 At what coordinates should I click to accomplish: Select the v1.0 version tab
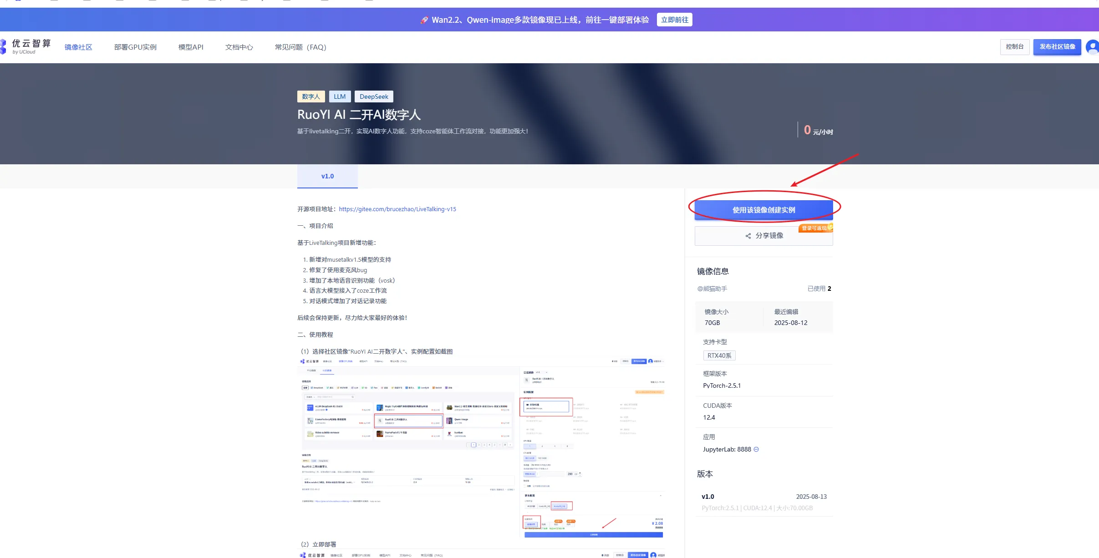[327, 176]
